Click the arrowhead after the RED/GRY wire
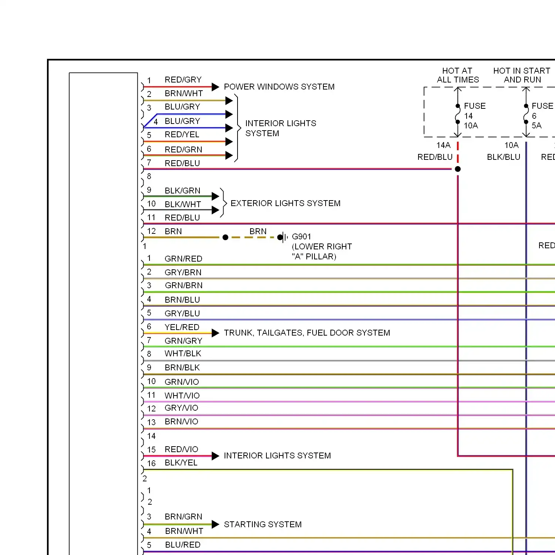 point(215,87)
